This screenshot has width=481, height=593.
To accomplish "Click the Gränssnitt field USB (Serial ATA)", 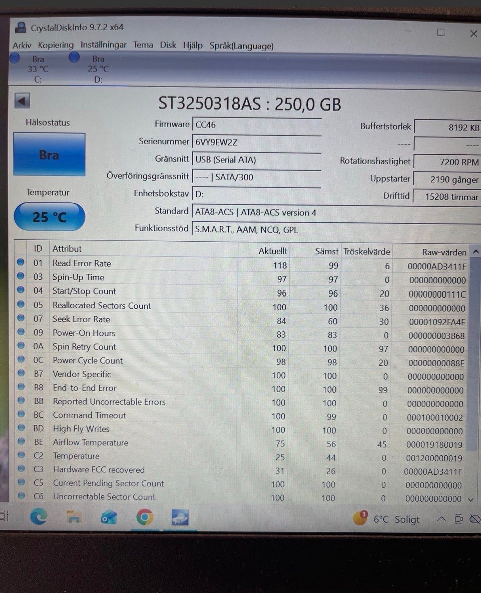I will [257, 160].
